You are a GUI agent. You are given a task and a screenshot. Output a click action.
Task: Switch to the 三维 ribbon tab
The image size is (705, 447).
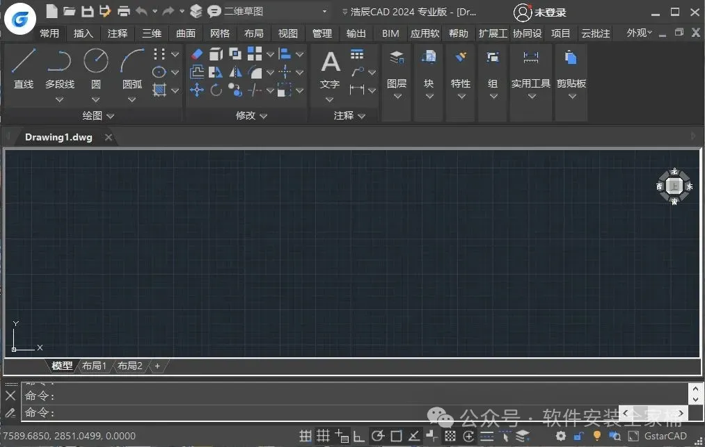pyautogui.click(x=152, y=33)
